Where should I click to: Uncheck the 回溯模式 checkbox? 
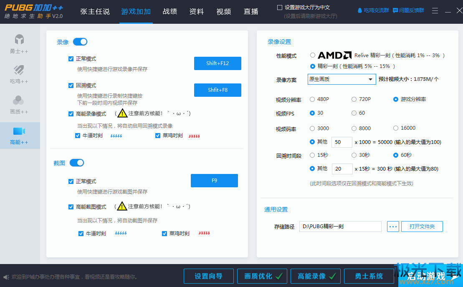click(x=71, y=86)
